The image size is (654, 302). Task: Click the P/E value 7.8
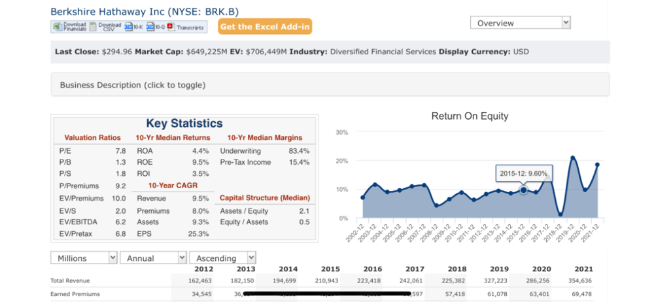(x=120, y=151)
